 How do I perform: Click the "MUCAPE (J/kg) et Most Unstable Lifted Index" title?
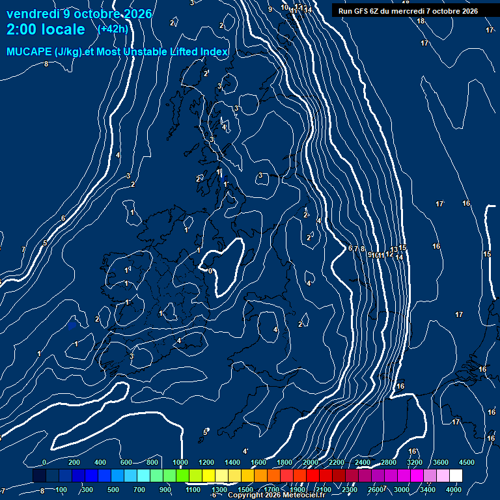pyautogui.click(x=117, y=51)
